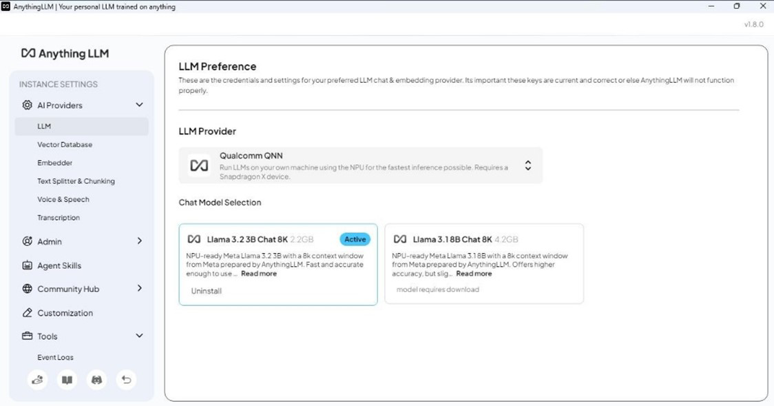Open the support hand icon in footer

[37, 379]
